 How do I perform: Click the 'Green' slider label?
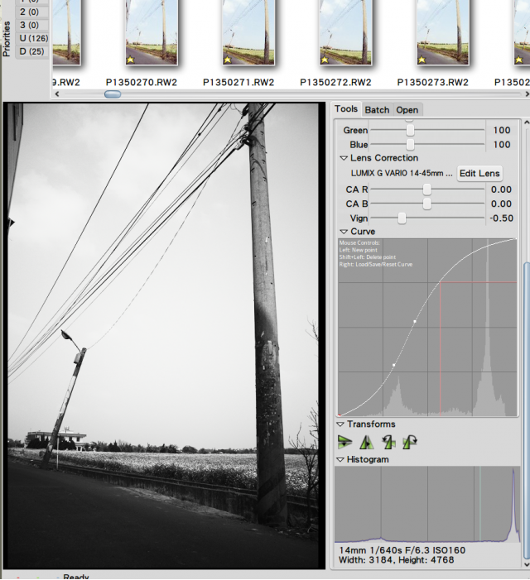pos(355,130)
